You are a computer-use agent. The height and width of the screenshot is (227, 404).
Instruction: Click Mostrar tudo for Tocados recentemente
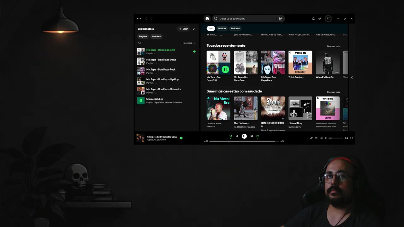point(334,46)
